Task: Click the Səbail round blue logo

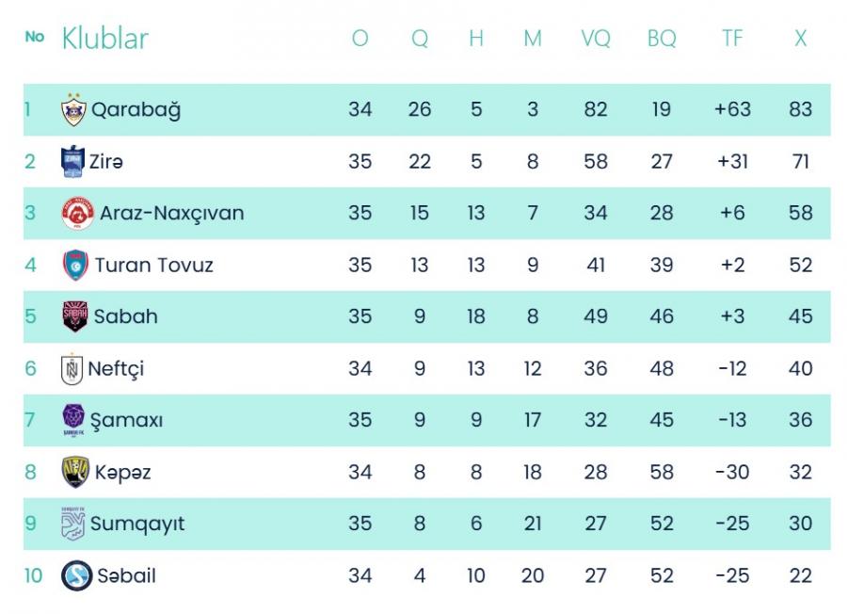Action: (x=77, y=575)
